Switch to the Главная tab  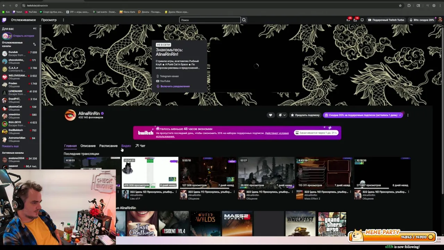click(x=70, y=146)
